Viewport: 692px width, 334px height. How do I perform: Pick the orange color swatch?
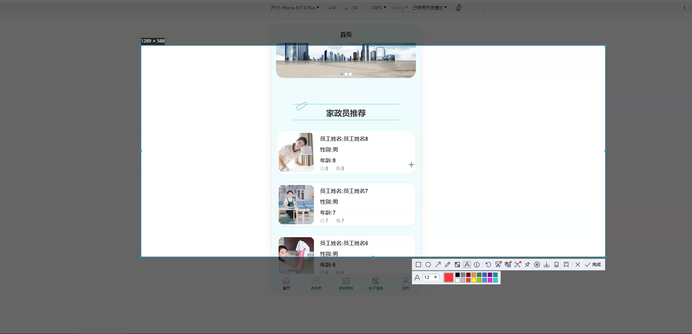tap(474, 275)
